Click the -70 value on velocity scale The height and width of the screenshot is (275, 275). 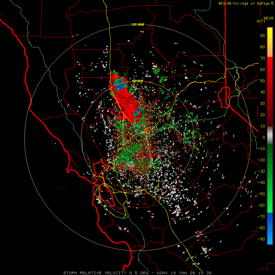(261, 217)
